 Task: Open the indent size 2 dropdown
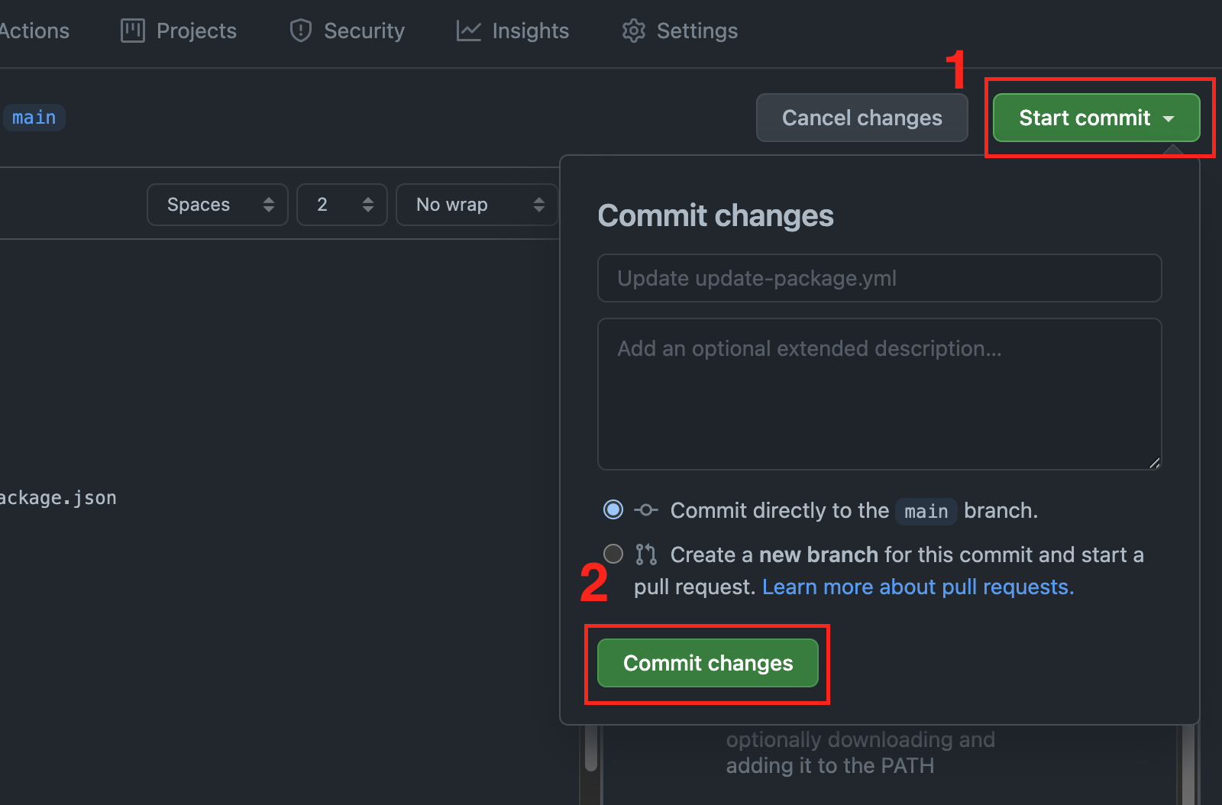point(341,204)
